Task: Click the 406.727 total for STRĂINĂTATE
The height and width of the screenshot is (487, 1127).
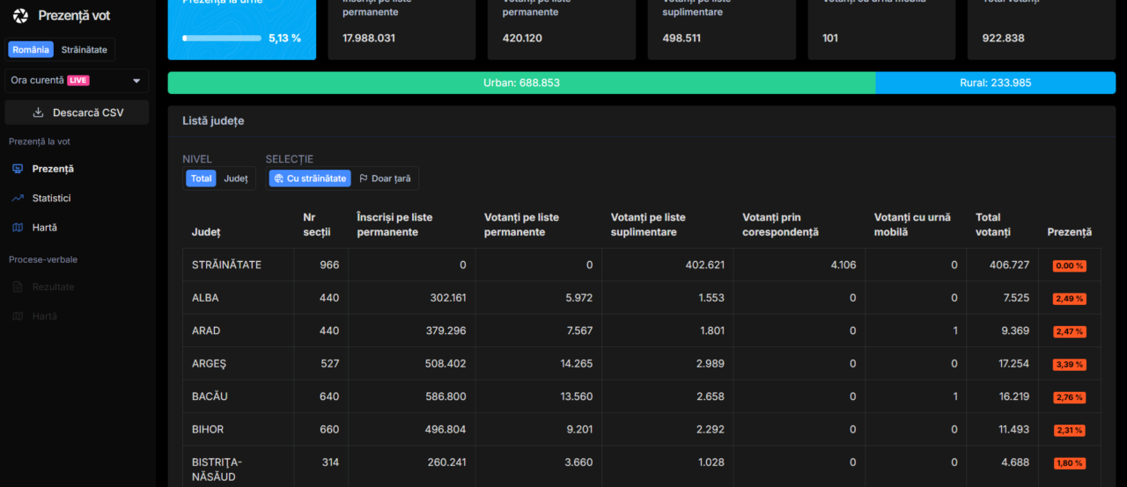Action: click(x=1008, y=265)
